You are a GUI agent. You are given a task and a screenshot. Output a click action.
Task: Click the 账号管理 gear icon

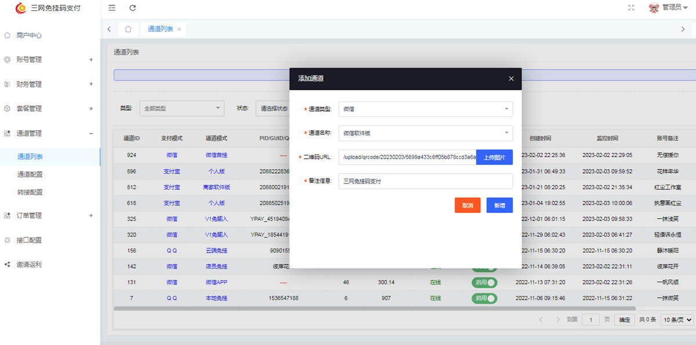click(7, 60)
